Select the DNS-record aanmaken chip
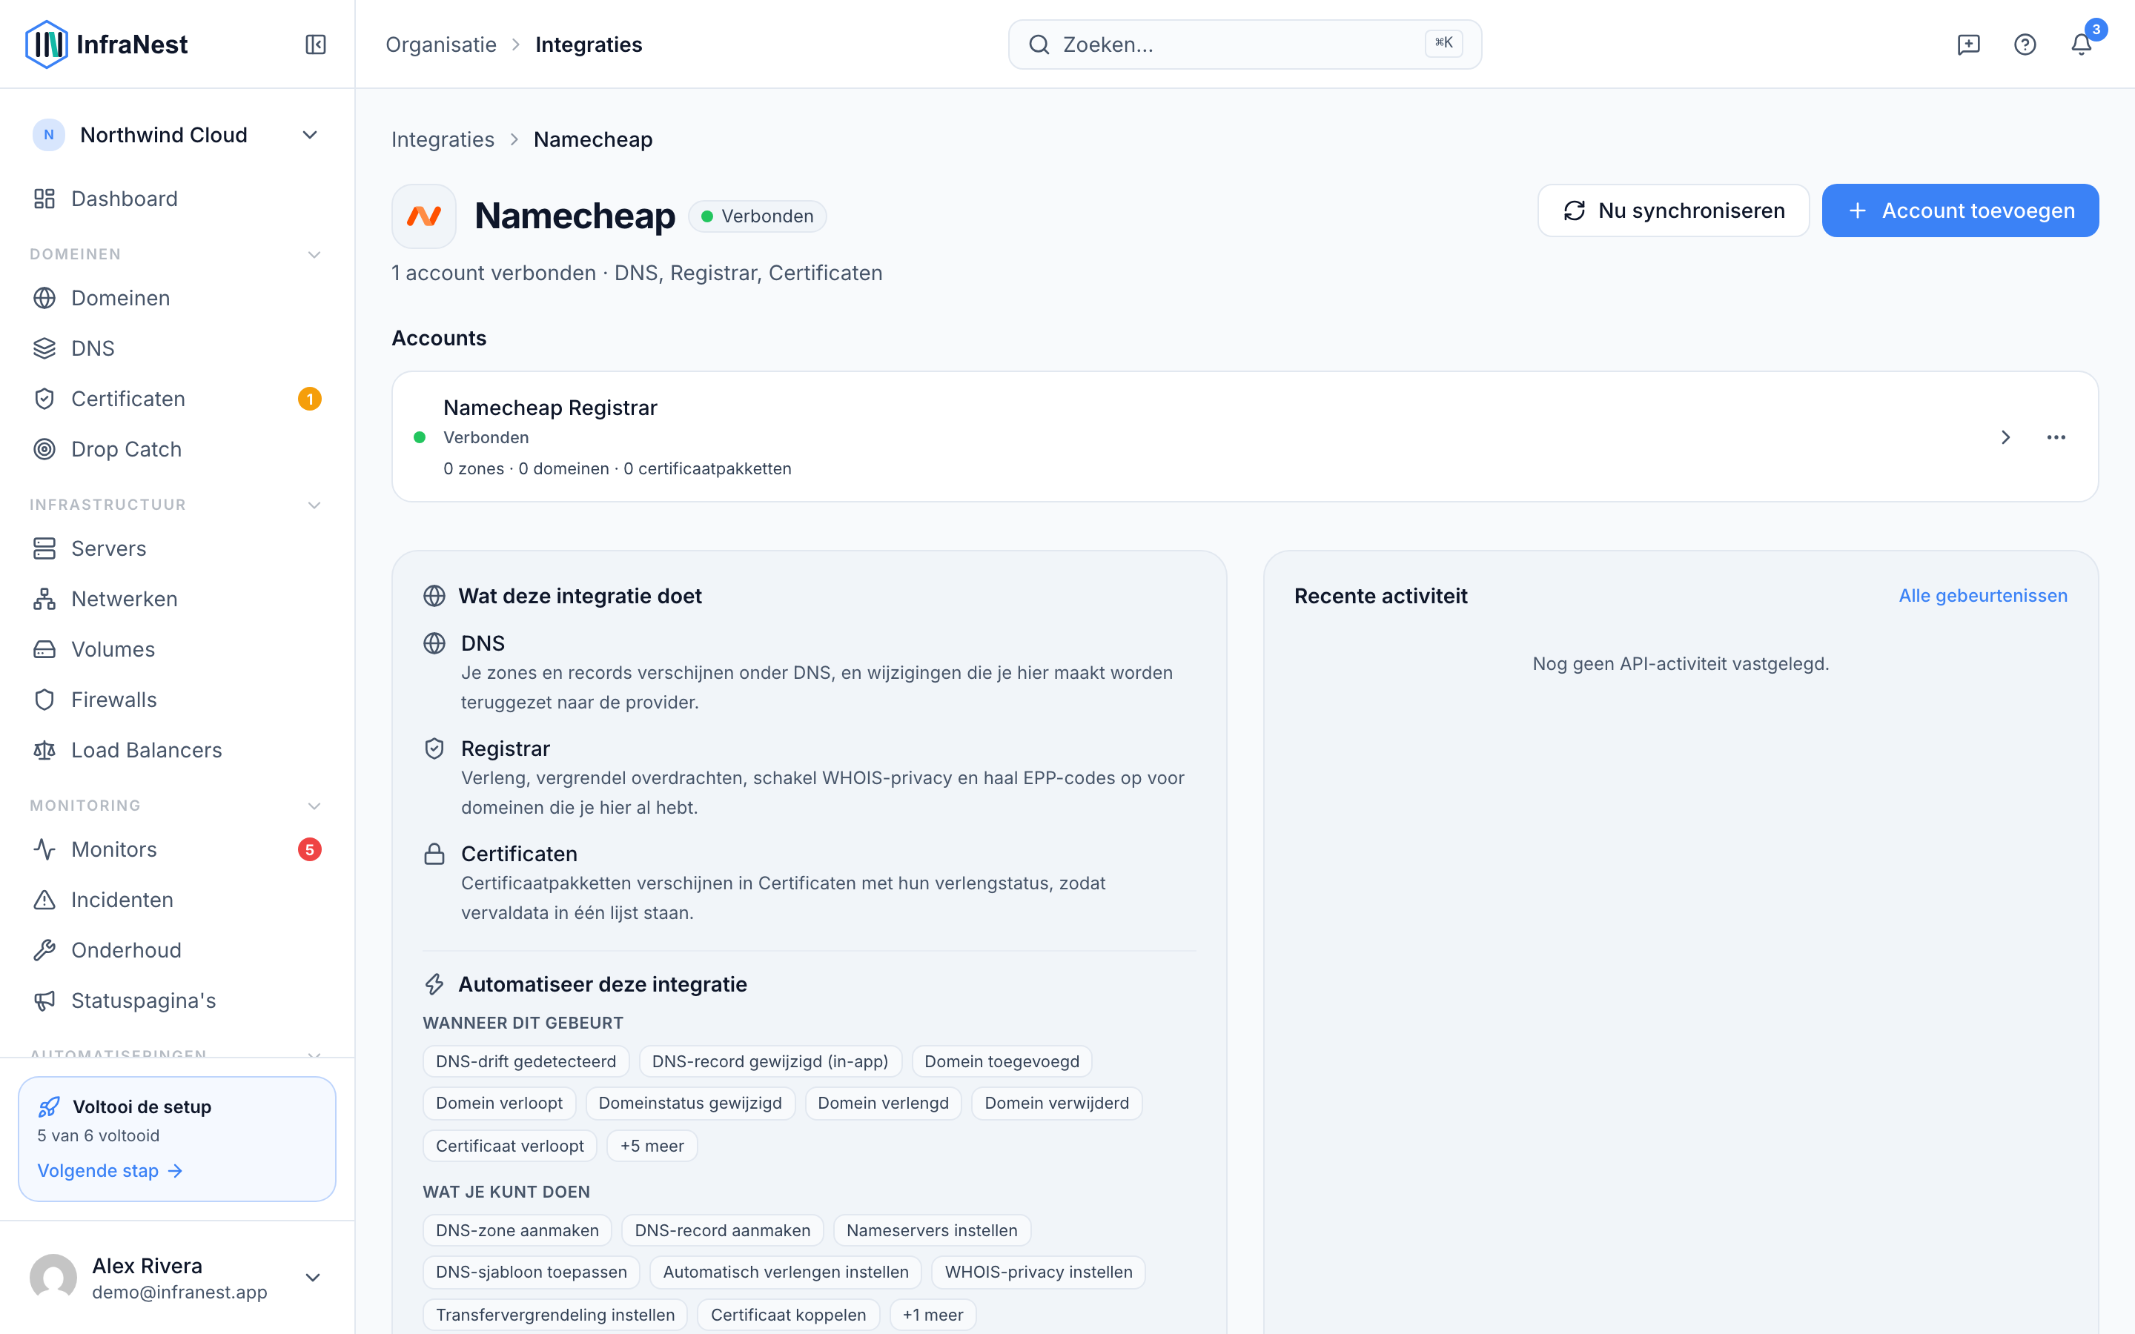The height and width of the screenshot is (1334, 2135). point(723,1230)
